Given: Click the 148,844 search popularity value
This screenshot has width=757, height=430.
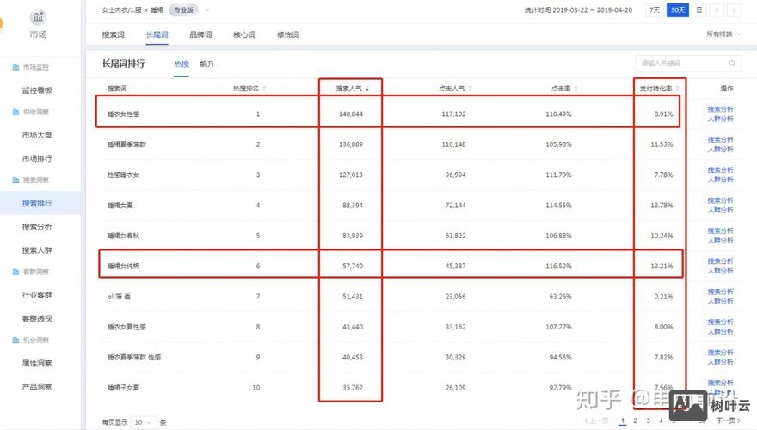Looking at the screenshot, I should pos(350,114).
